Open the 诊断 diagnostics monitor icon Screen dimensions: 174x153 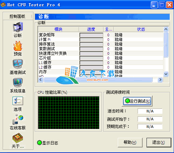pos(18,27)
